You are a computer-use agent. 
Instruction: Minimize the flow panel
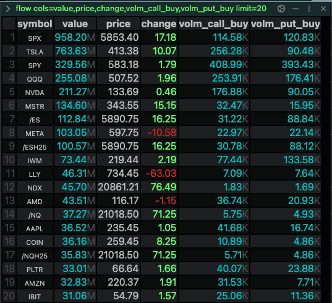296,9
